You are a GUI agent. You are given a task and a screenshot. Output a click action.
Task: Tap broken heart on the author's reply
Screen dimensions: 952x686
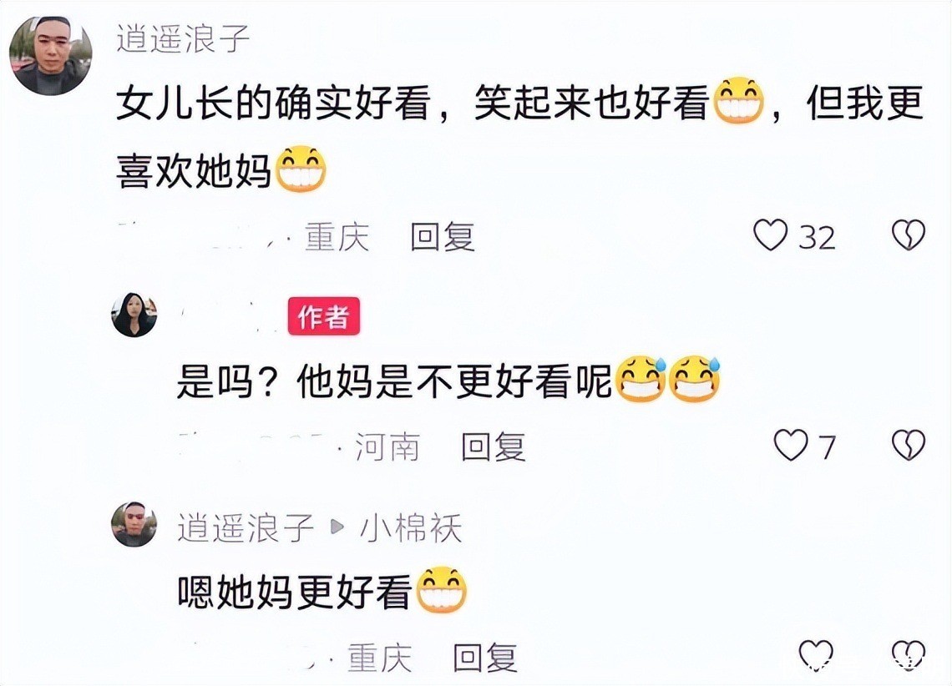(909, 445)
